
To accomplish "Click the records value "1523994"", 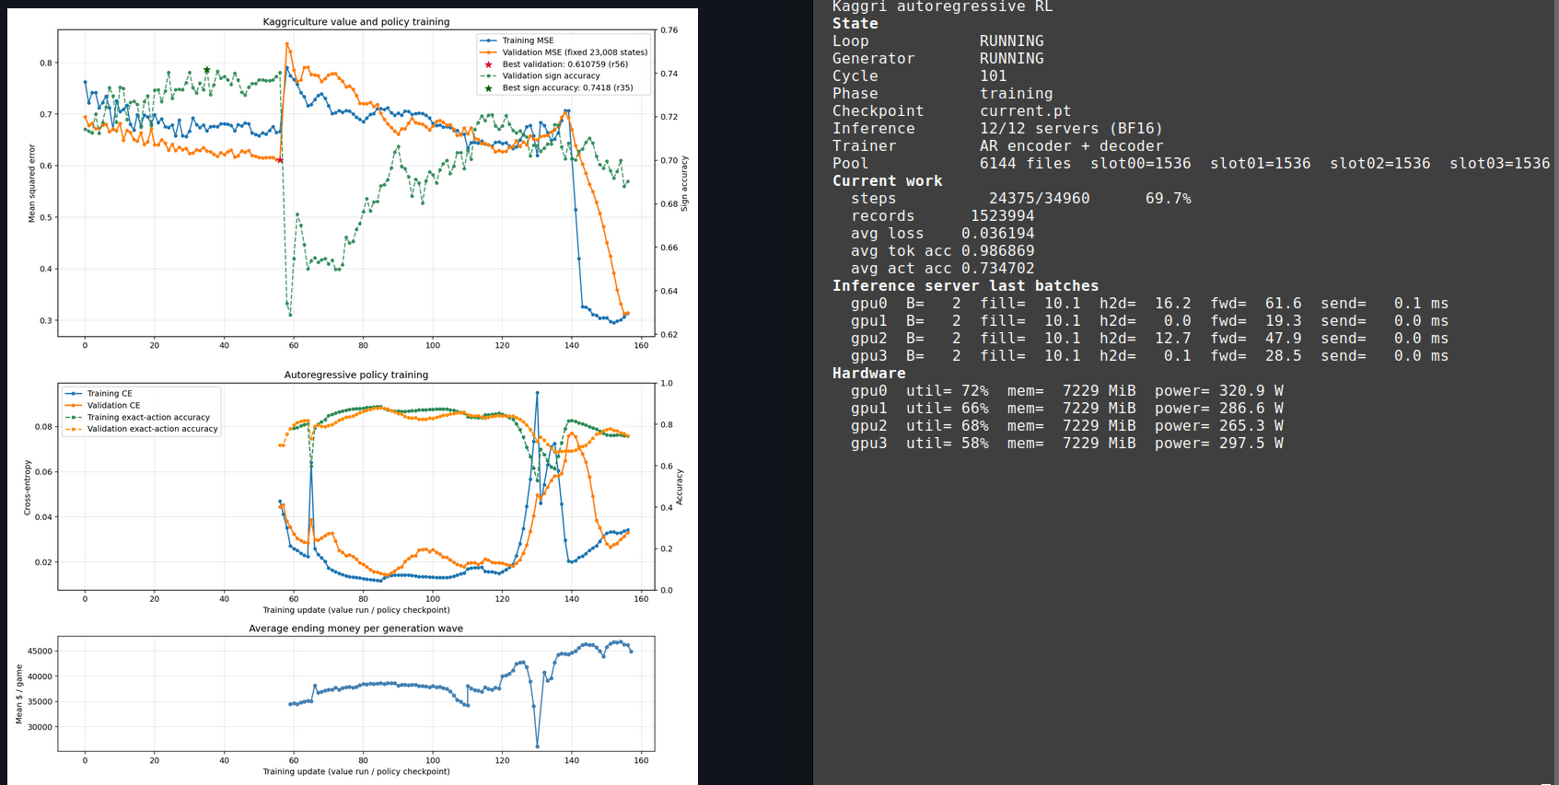I will (x=1002, y=216).
